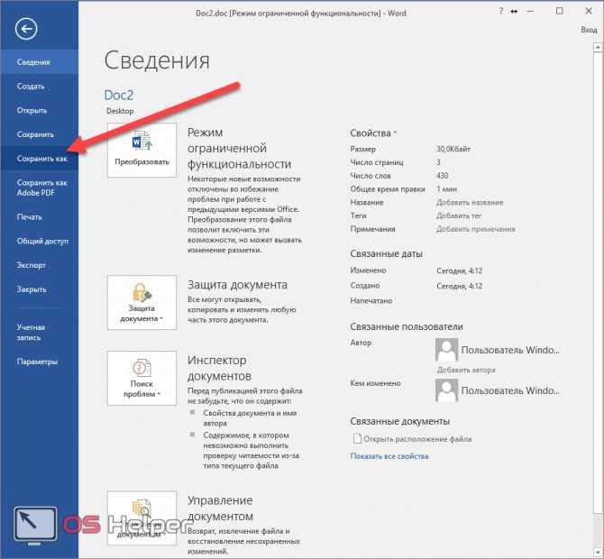Select Печать in the sidebar
604x559 pixels.
[40, 217]
